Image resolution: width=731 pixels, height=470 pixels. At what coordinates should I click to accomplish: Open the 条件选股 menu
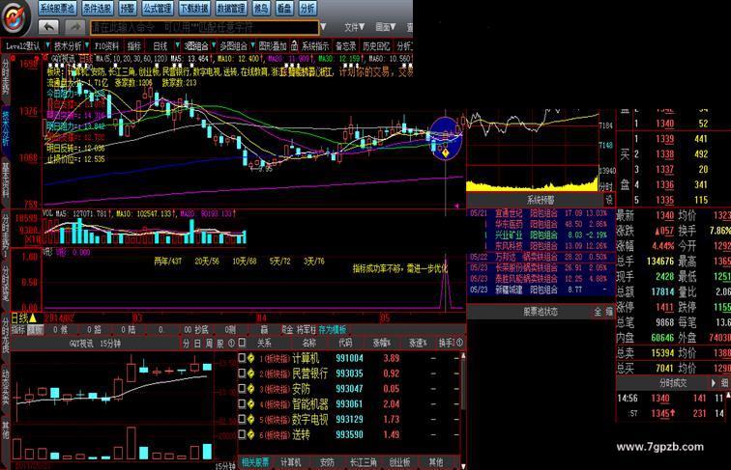coord(97,8)
